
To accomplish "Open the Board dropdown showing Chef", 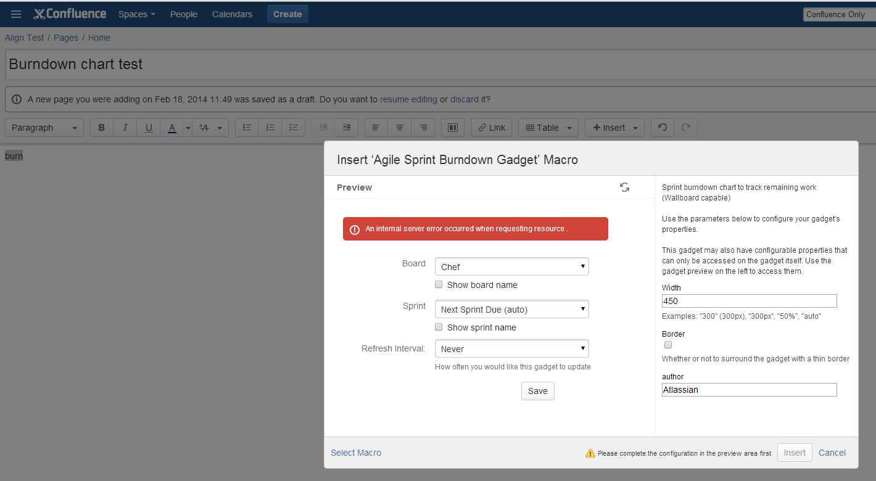I will (x=512, y=266).
